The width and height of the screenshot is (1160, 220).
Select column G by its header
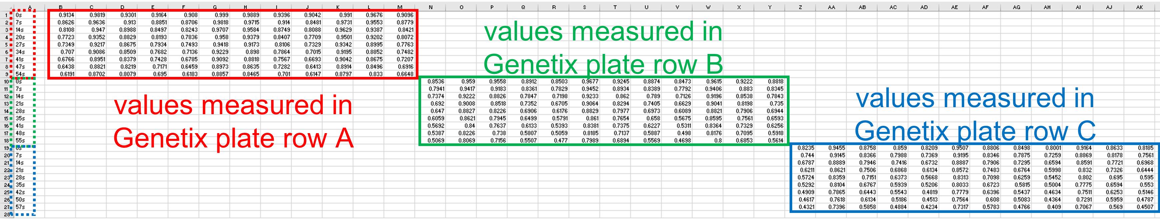click(x=214, y=7)
